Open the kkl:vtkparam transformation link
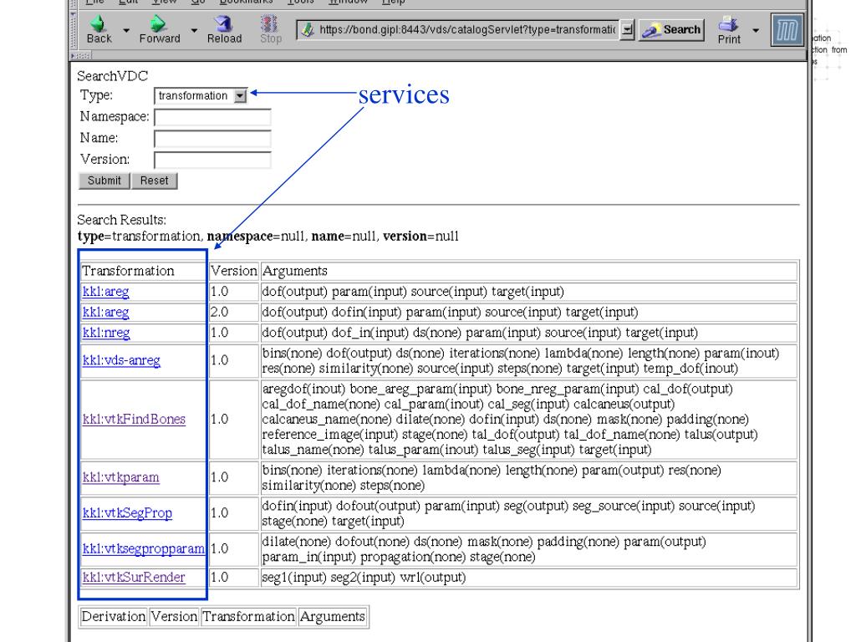856x642 pixels. pos(120,477)
